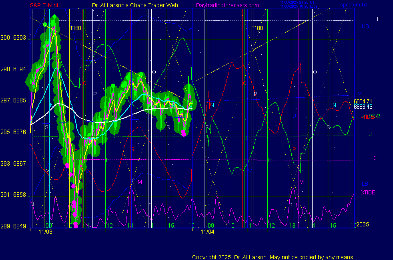393x260 pixels.
Task: Click the XTIDE legend label
Action: coord(368,192)
